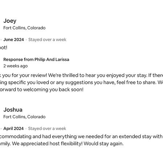Click the 'Would stay again' sentence
The height and width of the screenshot is (163, 163).
point(104,143)
